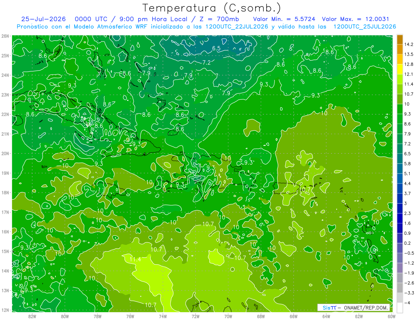Click the 24N latitude axis label

5,75
